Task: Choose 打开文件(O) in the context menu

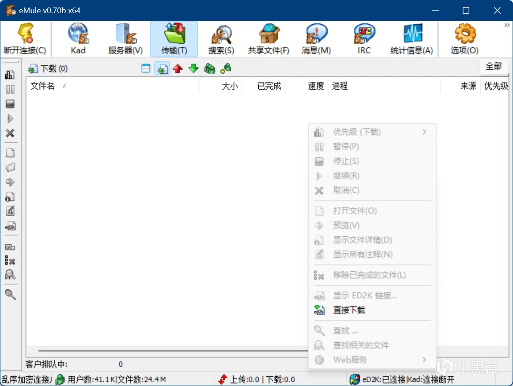Action: [x=372, y=211]
